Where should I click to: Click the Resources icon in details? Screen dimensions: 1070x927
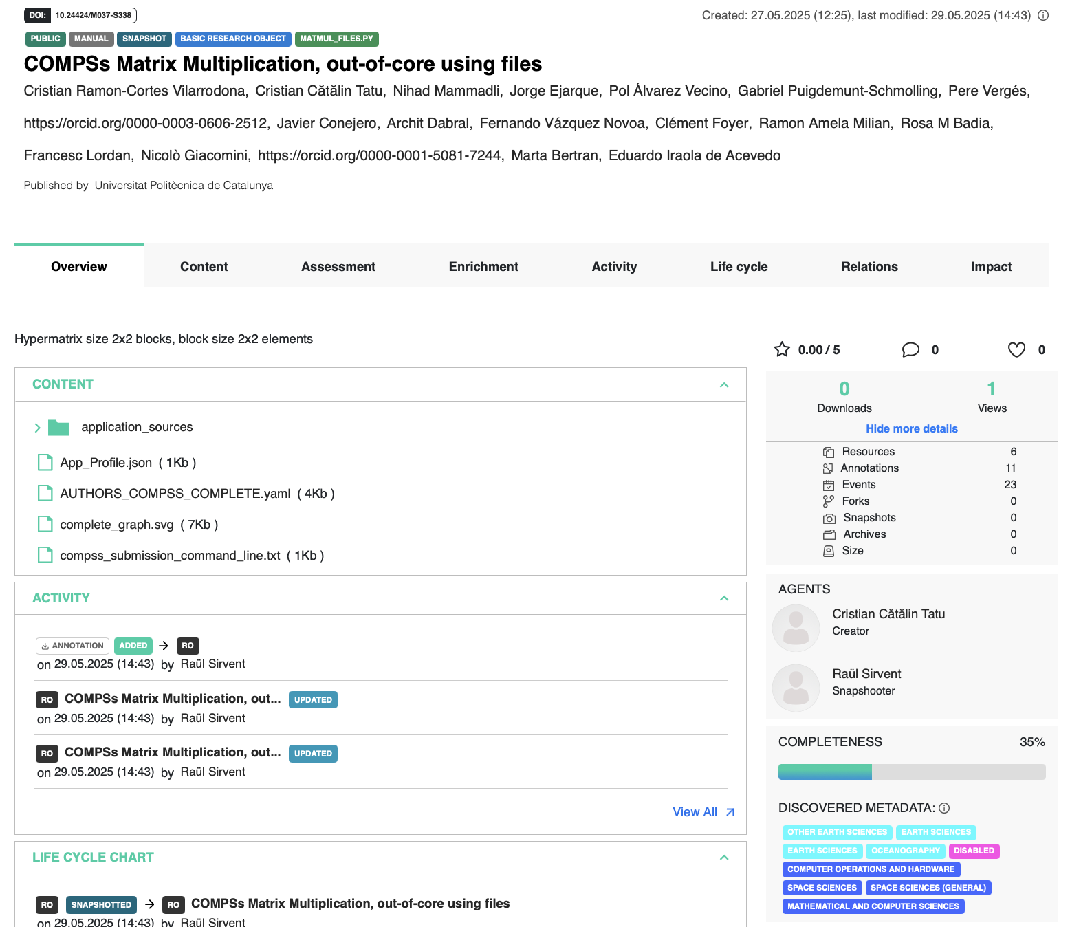[829, 452]
